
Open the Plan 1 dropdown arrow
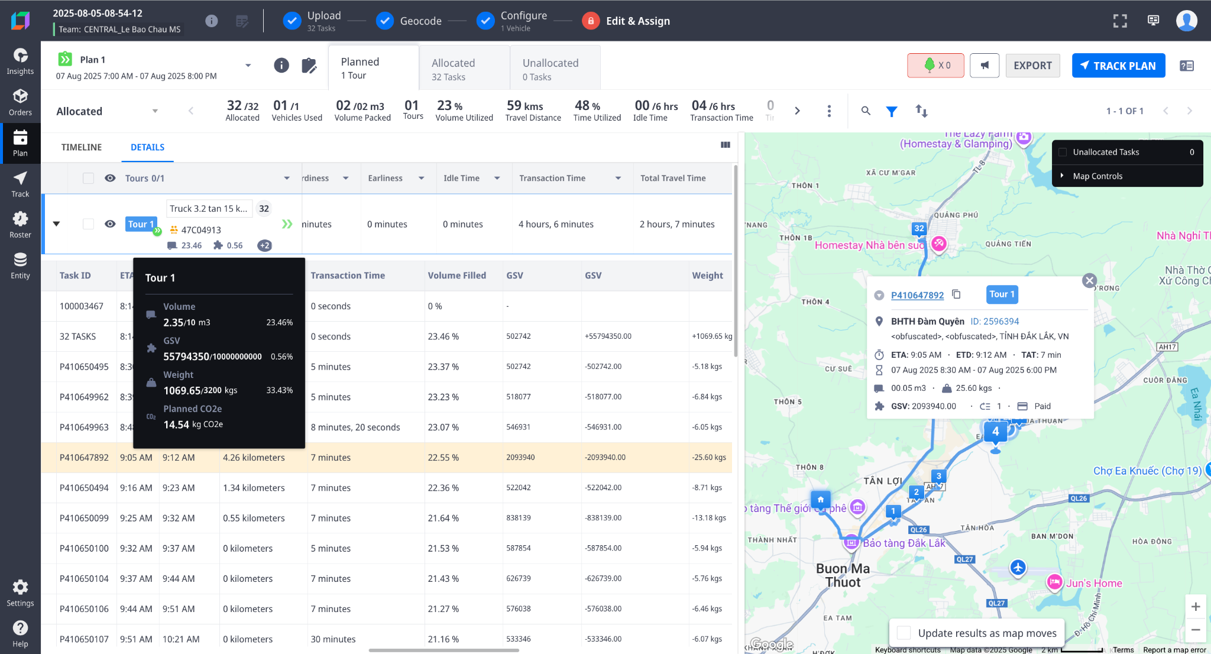pos(248,65)
